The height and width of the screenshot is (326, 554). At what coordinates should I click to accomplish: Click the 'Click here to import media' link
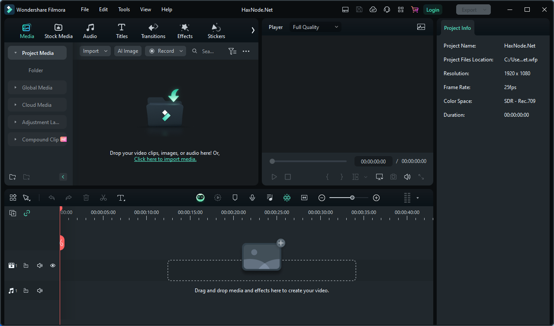pyautogui.click(x=165, y=159)
